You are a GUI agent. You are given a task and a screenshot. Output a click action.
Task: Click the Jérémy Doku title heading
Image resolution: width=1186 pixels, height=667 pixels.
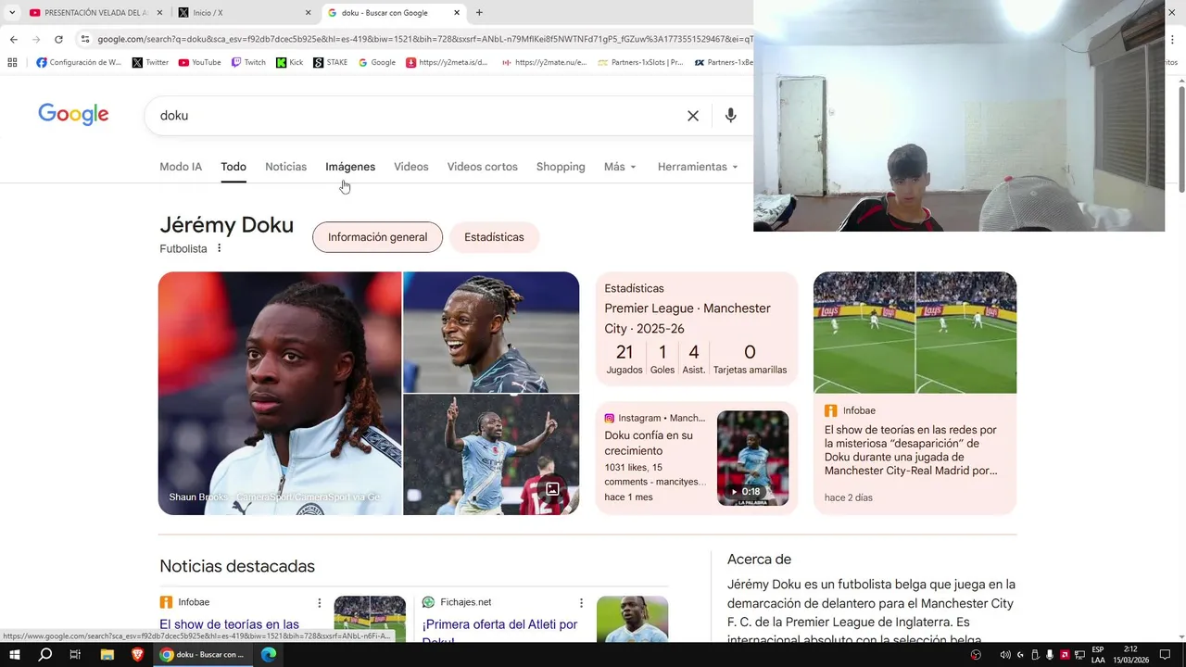pyautogui.click(x=226, y=225)
